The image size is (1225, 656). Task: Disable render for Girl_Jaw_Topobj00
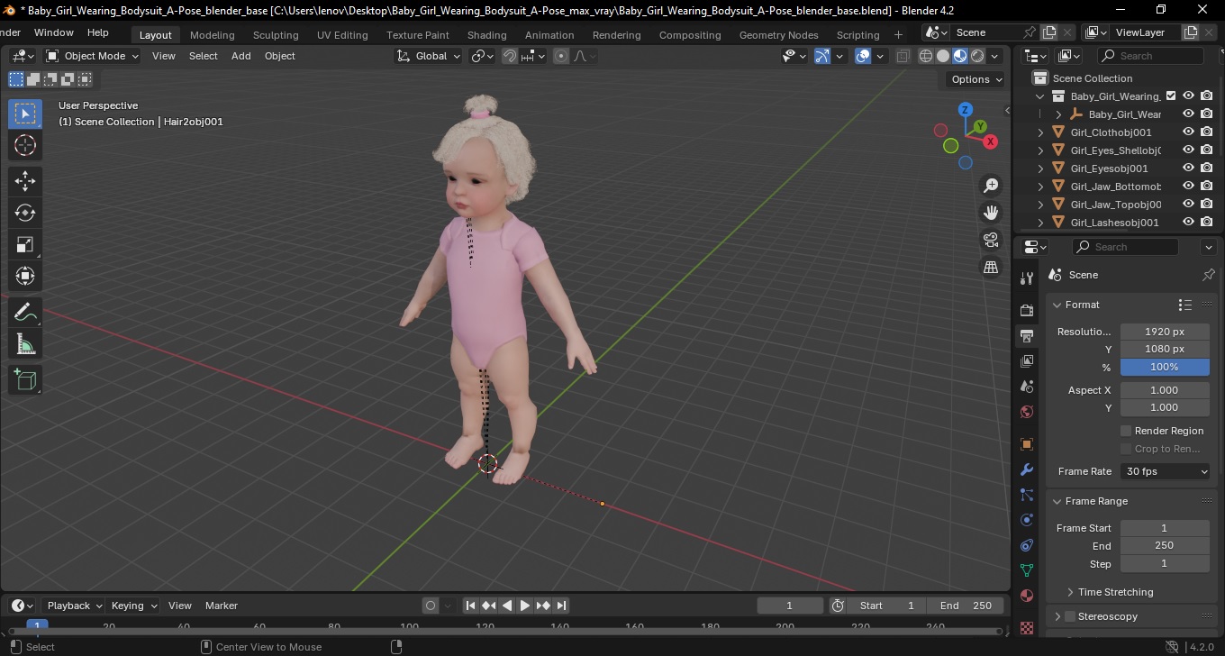(1207, 205)
